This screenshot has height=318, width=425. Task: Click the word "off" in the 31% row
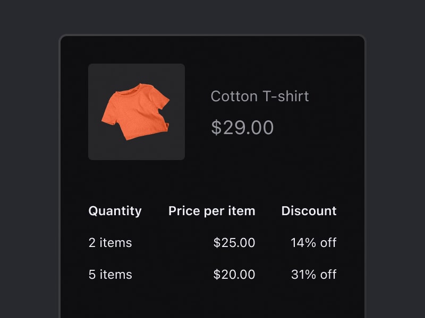tap(328, 275)
